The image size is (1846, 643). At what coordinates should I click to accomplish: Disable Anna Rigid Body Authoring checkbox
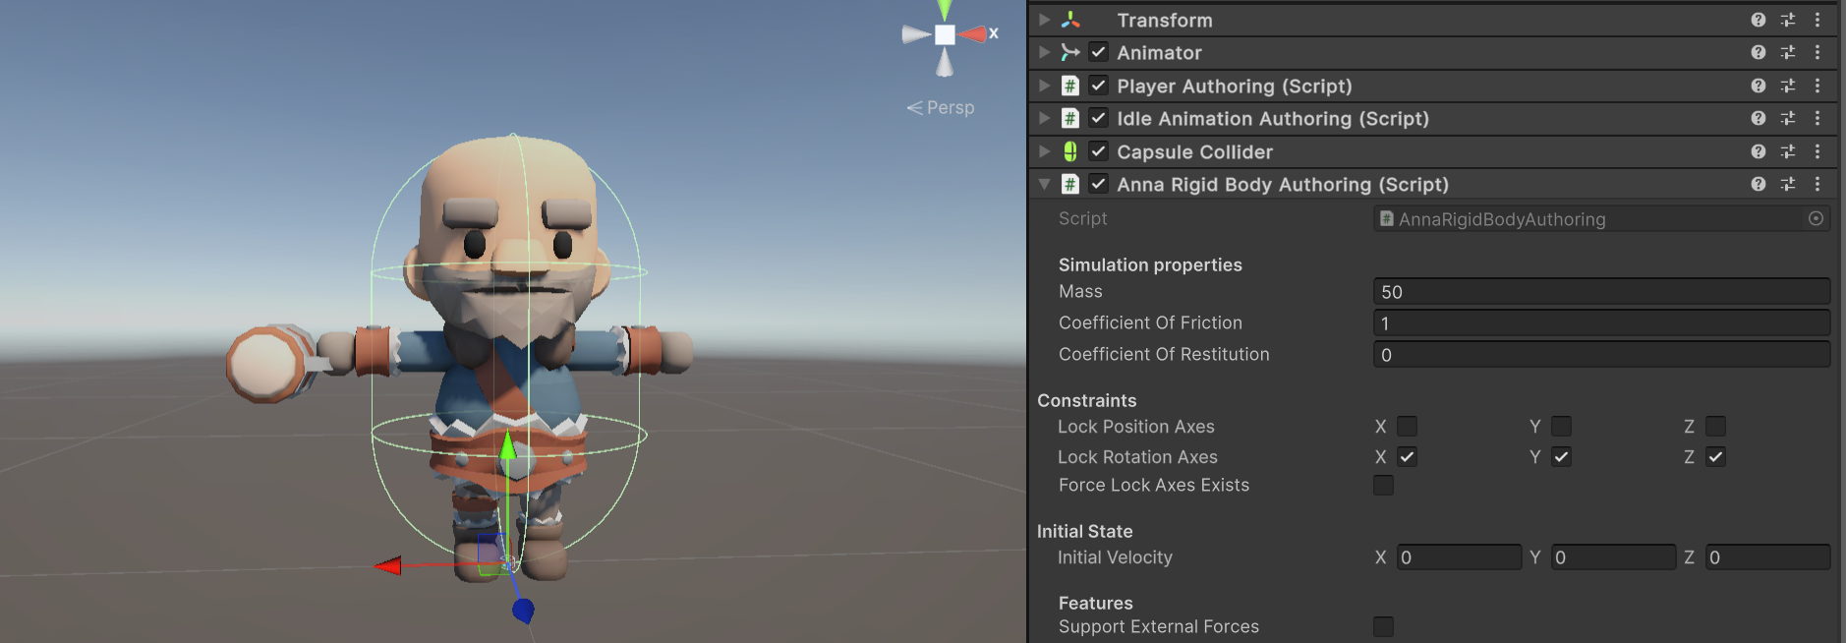click(x=1099, y=184)
